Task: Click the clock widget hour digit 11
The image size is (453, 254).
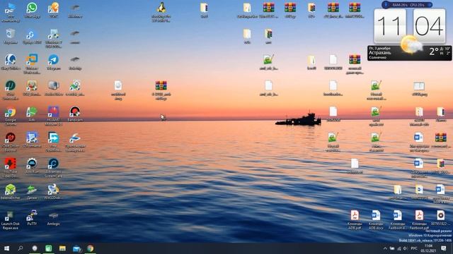Action: 390,26
